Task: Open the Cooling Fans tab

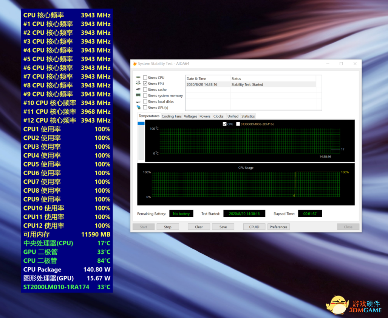Action: coord(172,116)
